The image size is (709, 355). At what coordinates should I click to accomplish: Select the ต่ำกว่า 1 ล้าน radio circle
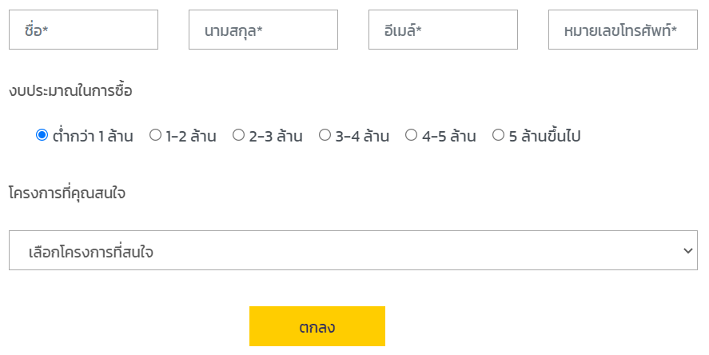42,135
